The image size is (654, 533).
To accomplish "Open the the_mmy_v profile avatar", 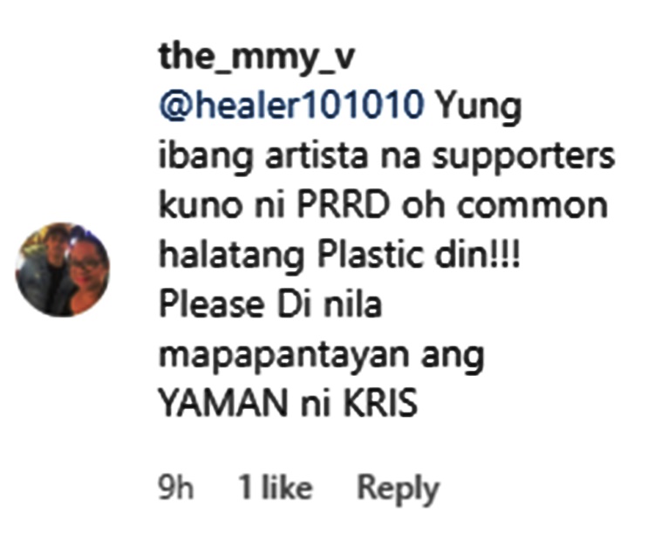I will 63,270.
